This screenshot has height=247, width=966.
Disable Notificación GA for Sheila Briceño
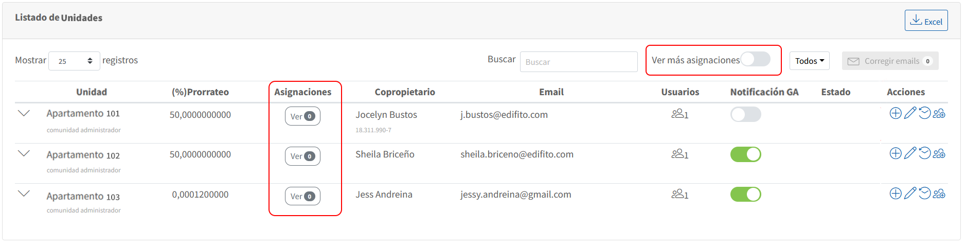[x=745, y=154]
